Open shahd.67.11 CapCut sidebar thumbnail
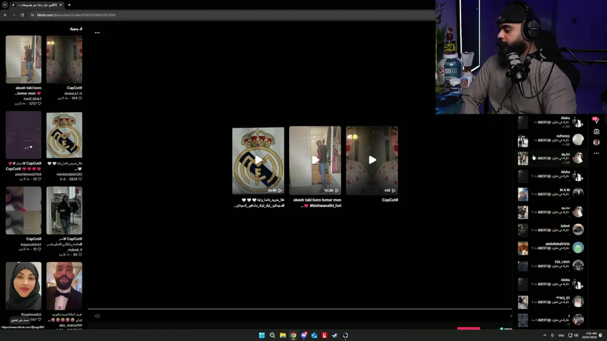607x341 pixels. tap(64, 59)
